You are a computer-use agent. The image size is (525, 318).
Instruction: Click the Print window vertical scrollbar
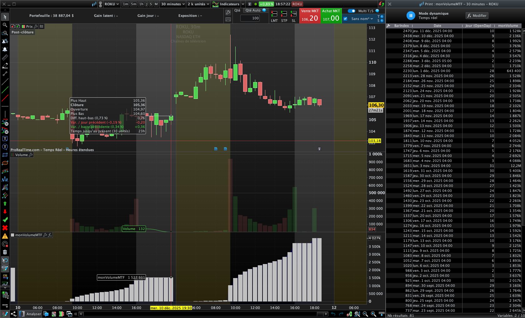tap(523, 170)
